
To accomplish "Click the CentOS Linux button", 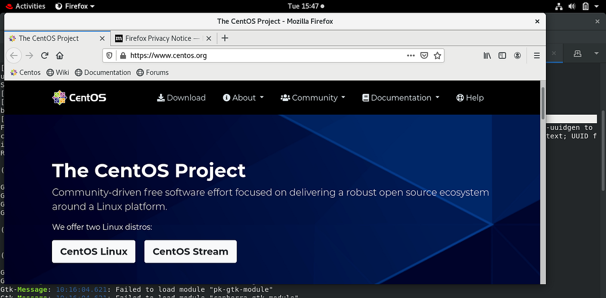I will pos(94,252).
